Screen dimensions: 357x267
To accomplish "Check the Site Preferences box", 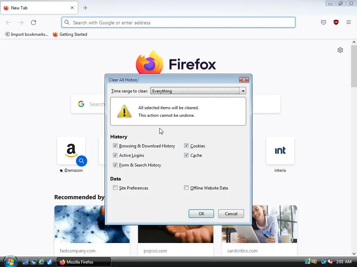I will [115, 188].
